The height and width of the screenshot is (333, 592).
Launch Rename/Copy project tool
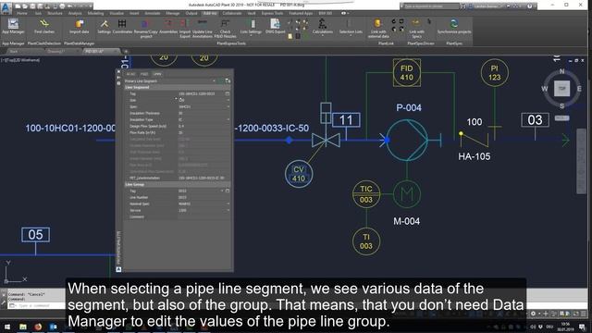146,29
